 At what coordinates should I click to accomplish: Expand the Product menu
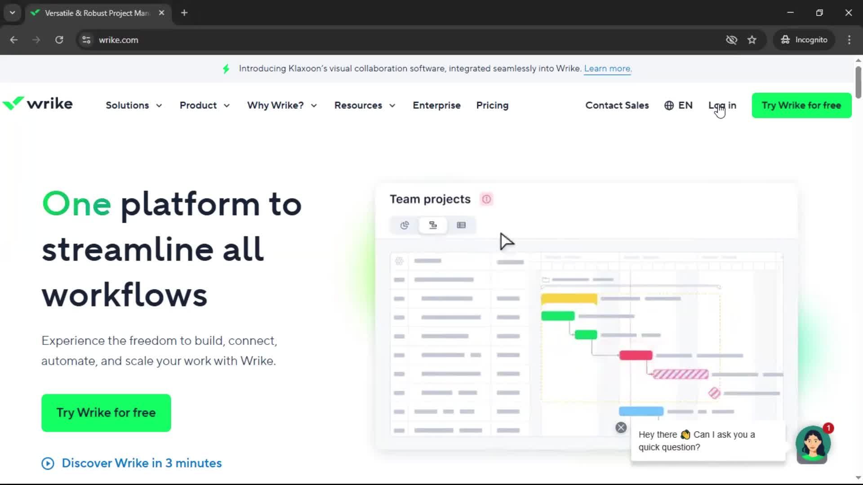(205, 106)
